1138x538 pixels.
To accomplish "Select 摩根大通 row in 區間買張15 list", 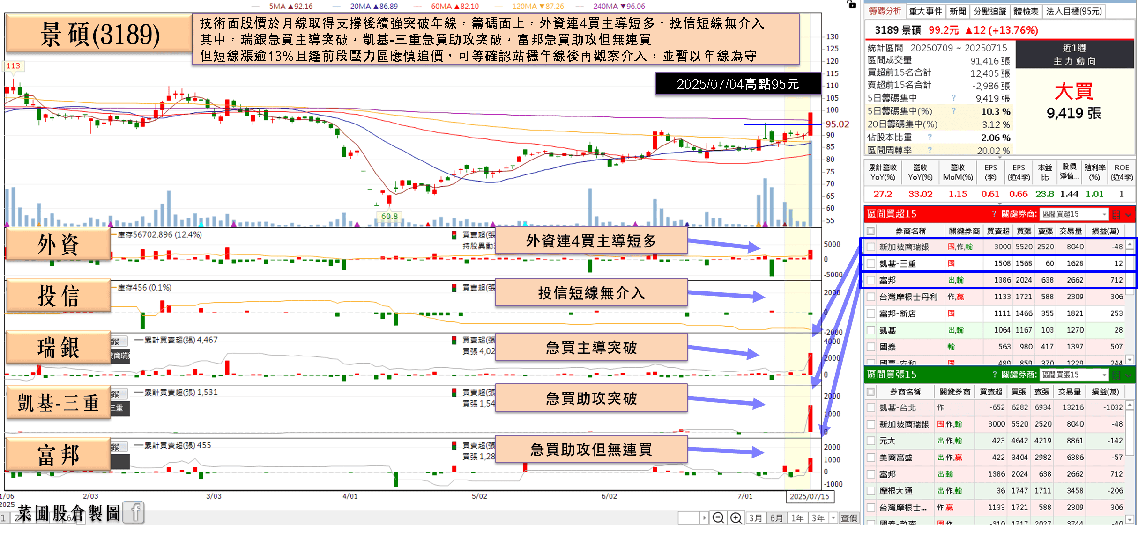I will pos(994,491).
